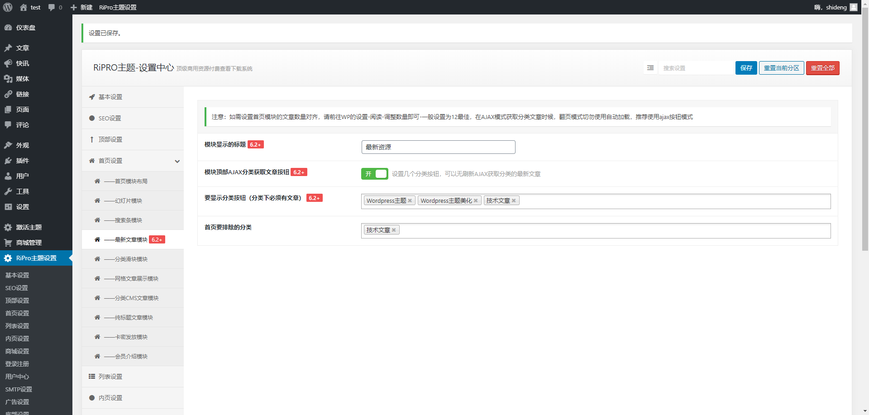
Task: Select ——网格文章展示模块 section
Action: point(133,278)
